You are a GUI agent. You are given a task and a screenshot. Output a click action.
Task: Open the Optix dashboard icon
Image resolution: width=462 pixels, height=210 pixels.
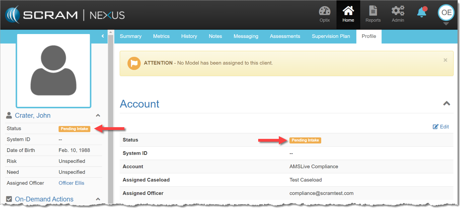pyautogui.click(x=325, y=11)
